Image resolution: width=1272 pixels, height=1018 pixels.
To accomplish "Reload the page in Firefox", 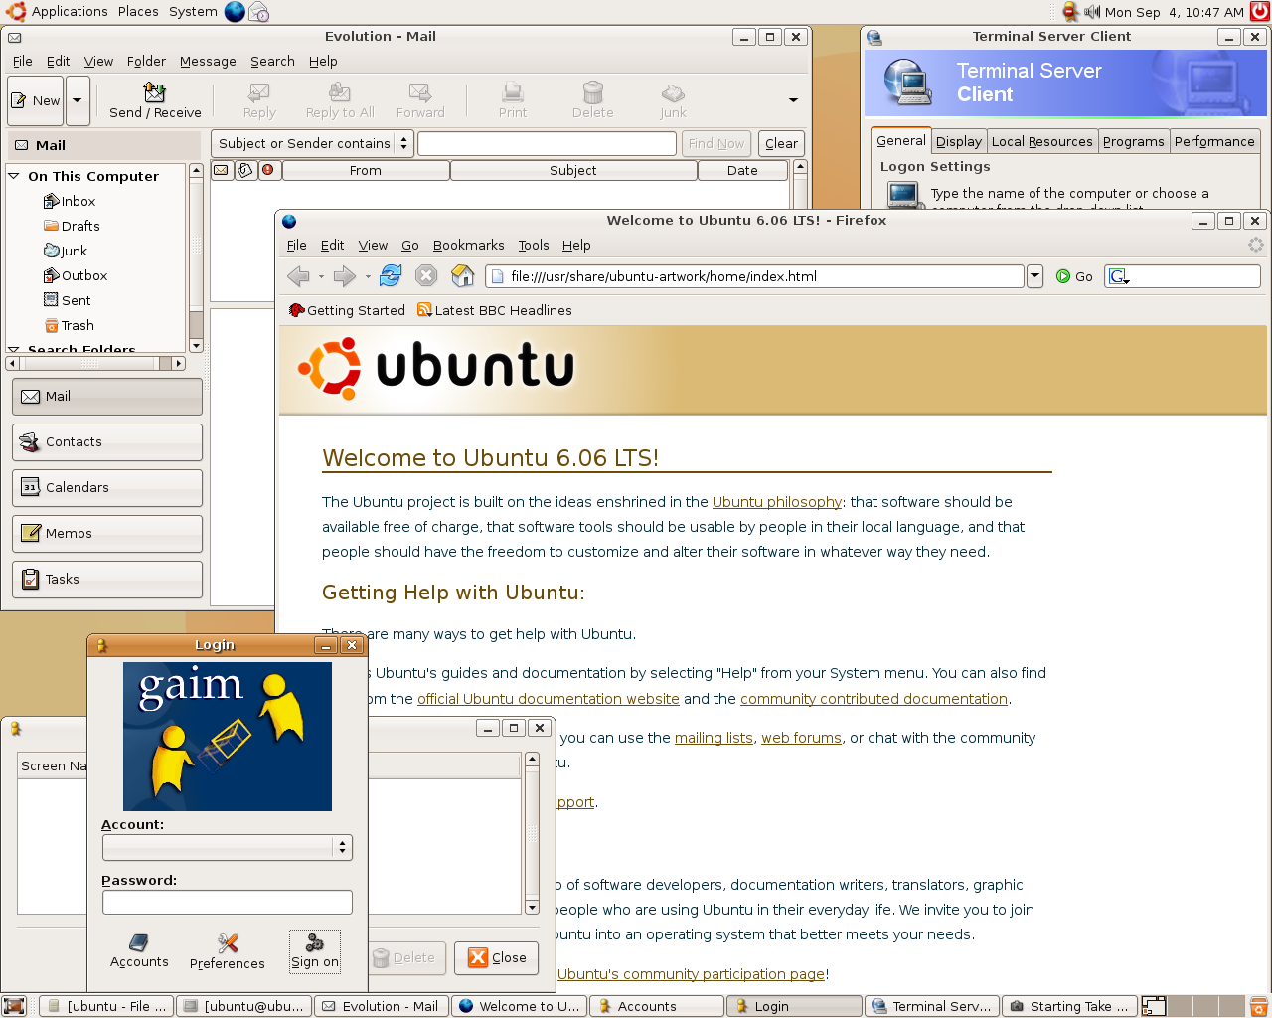I will [391, 276].
